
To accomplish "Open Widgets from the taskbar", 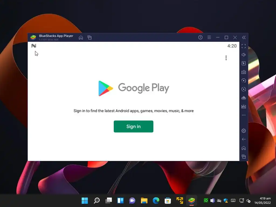I will [120, 201].
